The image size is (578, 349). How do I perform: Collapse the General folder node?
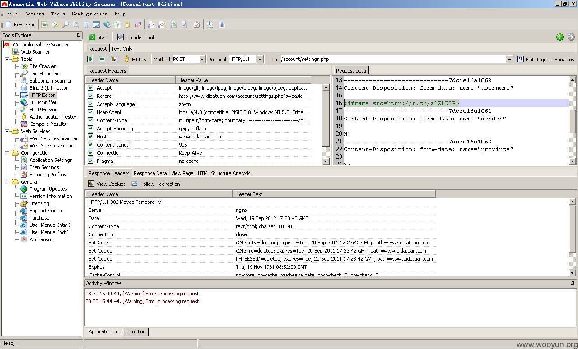click(7, 182)
